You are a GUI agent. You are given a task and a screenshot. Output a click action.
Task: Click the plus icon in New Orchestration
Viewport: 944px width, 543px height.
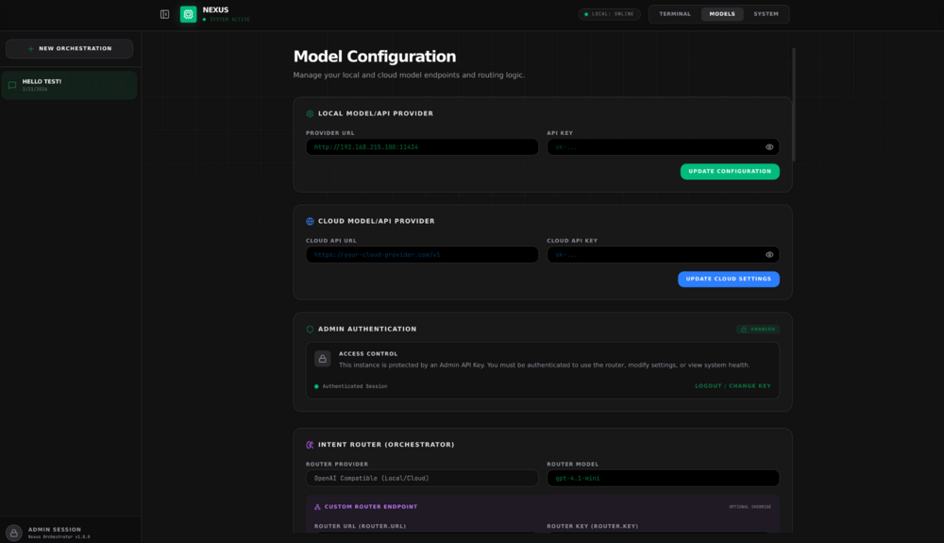tap(31, 49)
